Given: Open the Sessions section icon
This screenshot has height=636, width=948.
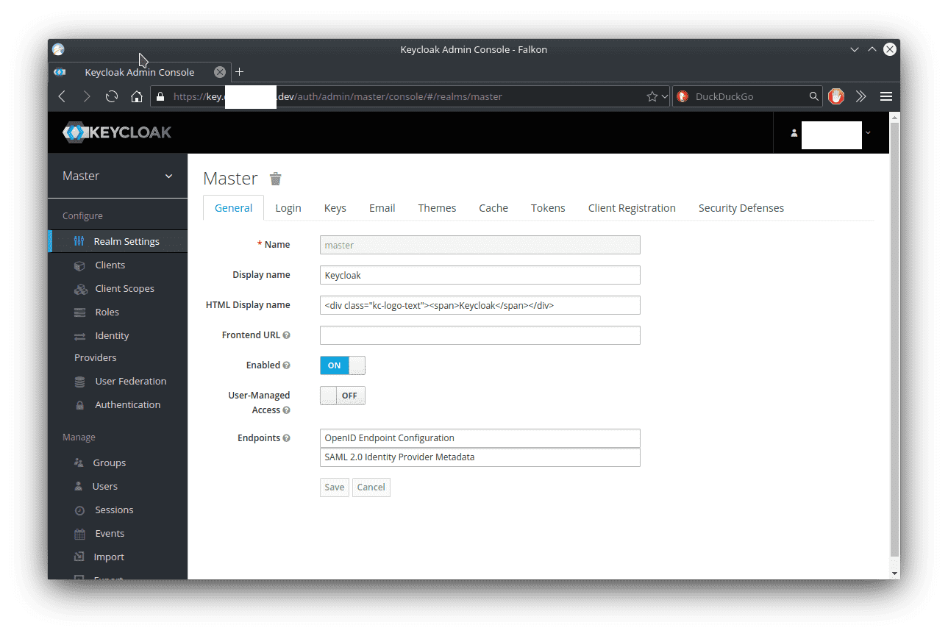Looking at the screenshot, I should pyautogui.click(x=79, y=510).
